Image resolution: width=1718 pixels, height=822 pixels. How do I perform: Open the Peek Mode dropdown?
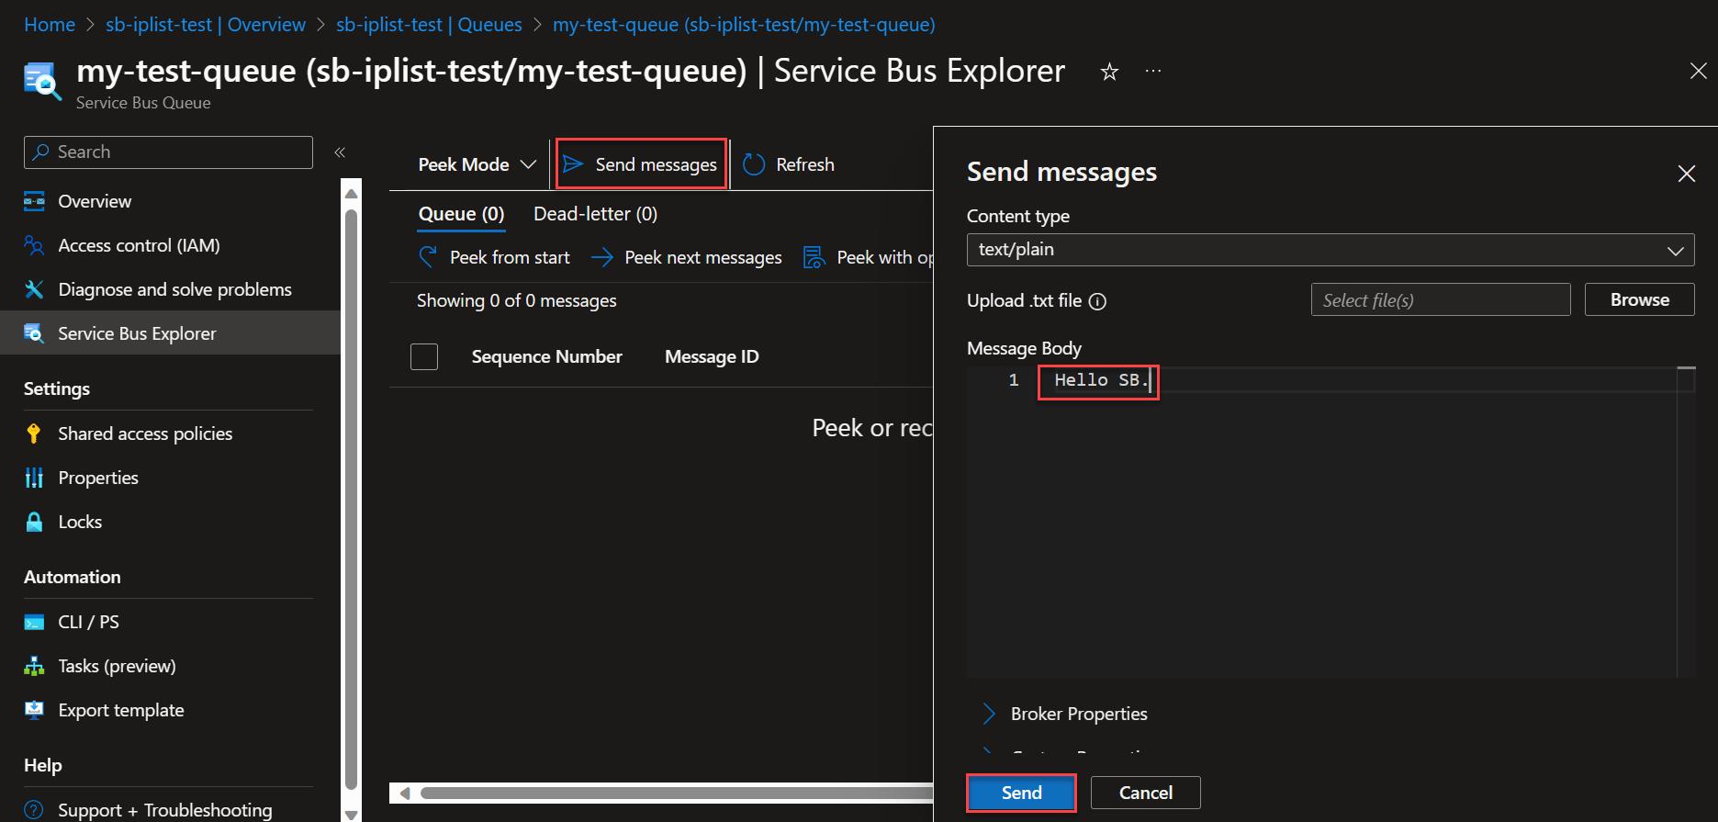pyautogui.click(x=477, y=164)
